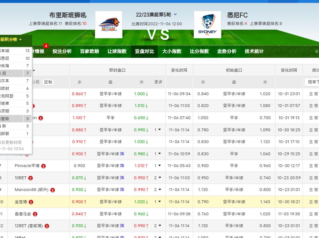Click red 主 icon beside Mansion88 (明升)
Viewport: 319px width, 238px height.
(x=52, y=190)
